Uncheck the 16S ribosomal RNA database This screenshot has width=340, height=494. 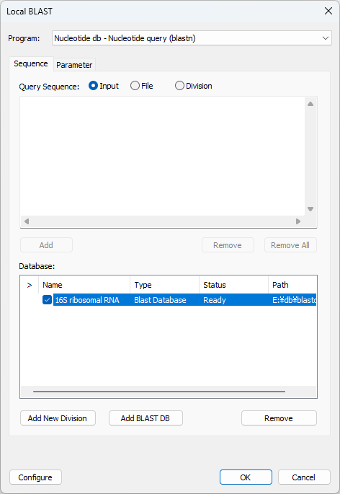point(47,300)
